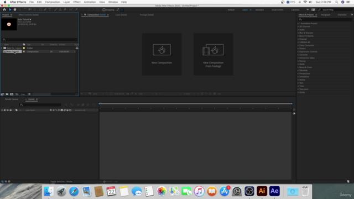The width and height of the screenshot is (354, 199).
Task: Open Illustrator from the Dock
Action: (x=262, y=191)
